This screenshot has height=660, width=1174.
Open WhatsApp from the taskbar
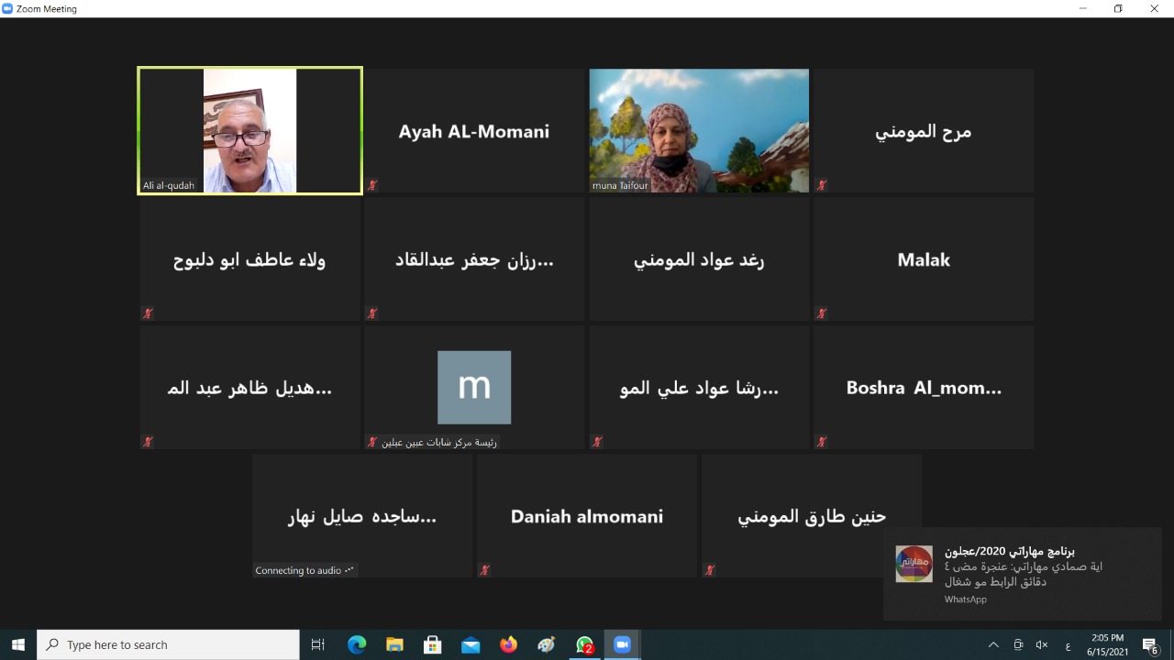pyautogui.click(x=584, y=645)
